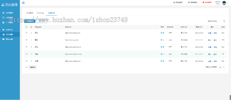
Task: Switch to the Sitemap tab
Action: pyautogui.click(x=40, y=13)
